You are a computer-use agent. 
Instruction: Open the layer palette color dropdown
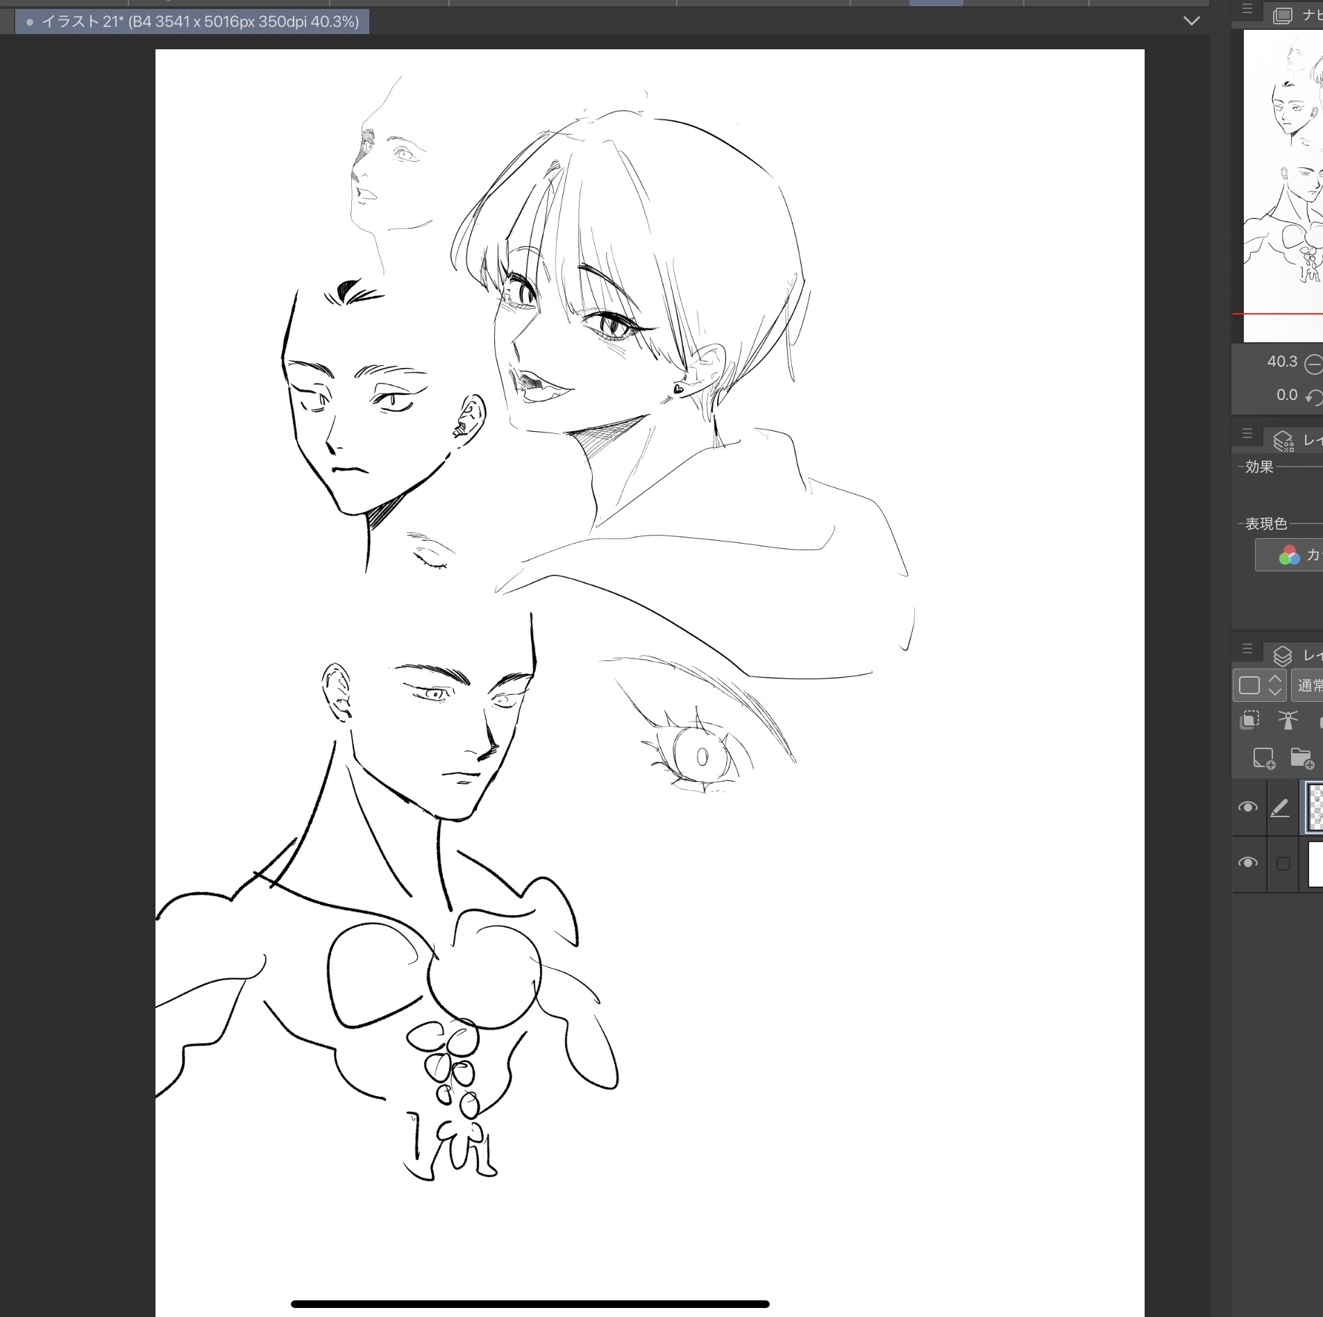1259,685
